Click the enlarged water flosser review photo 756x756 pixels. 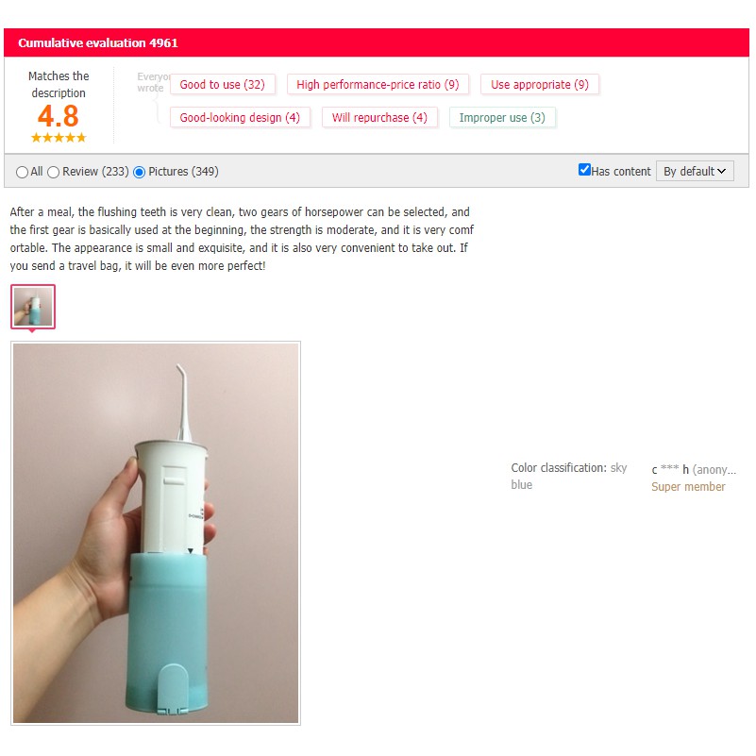coord(156,533)
